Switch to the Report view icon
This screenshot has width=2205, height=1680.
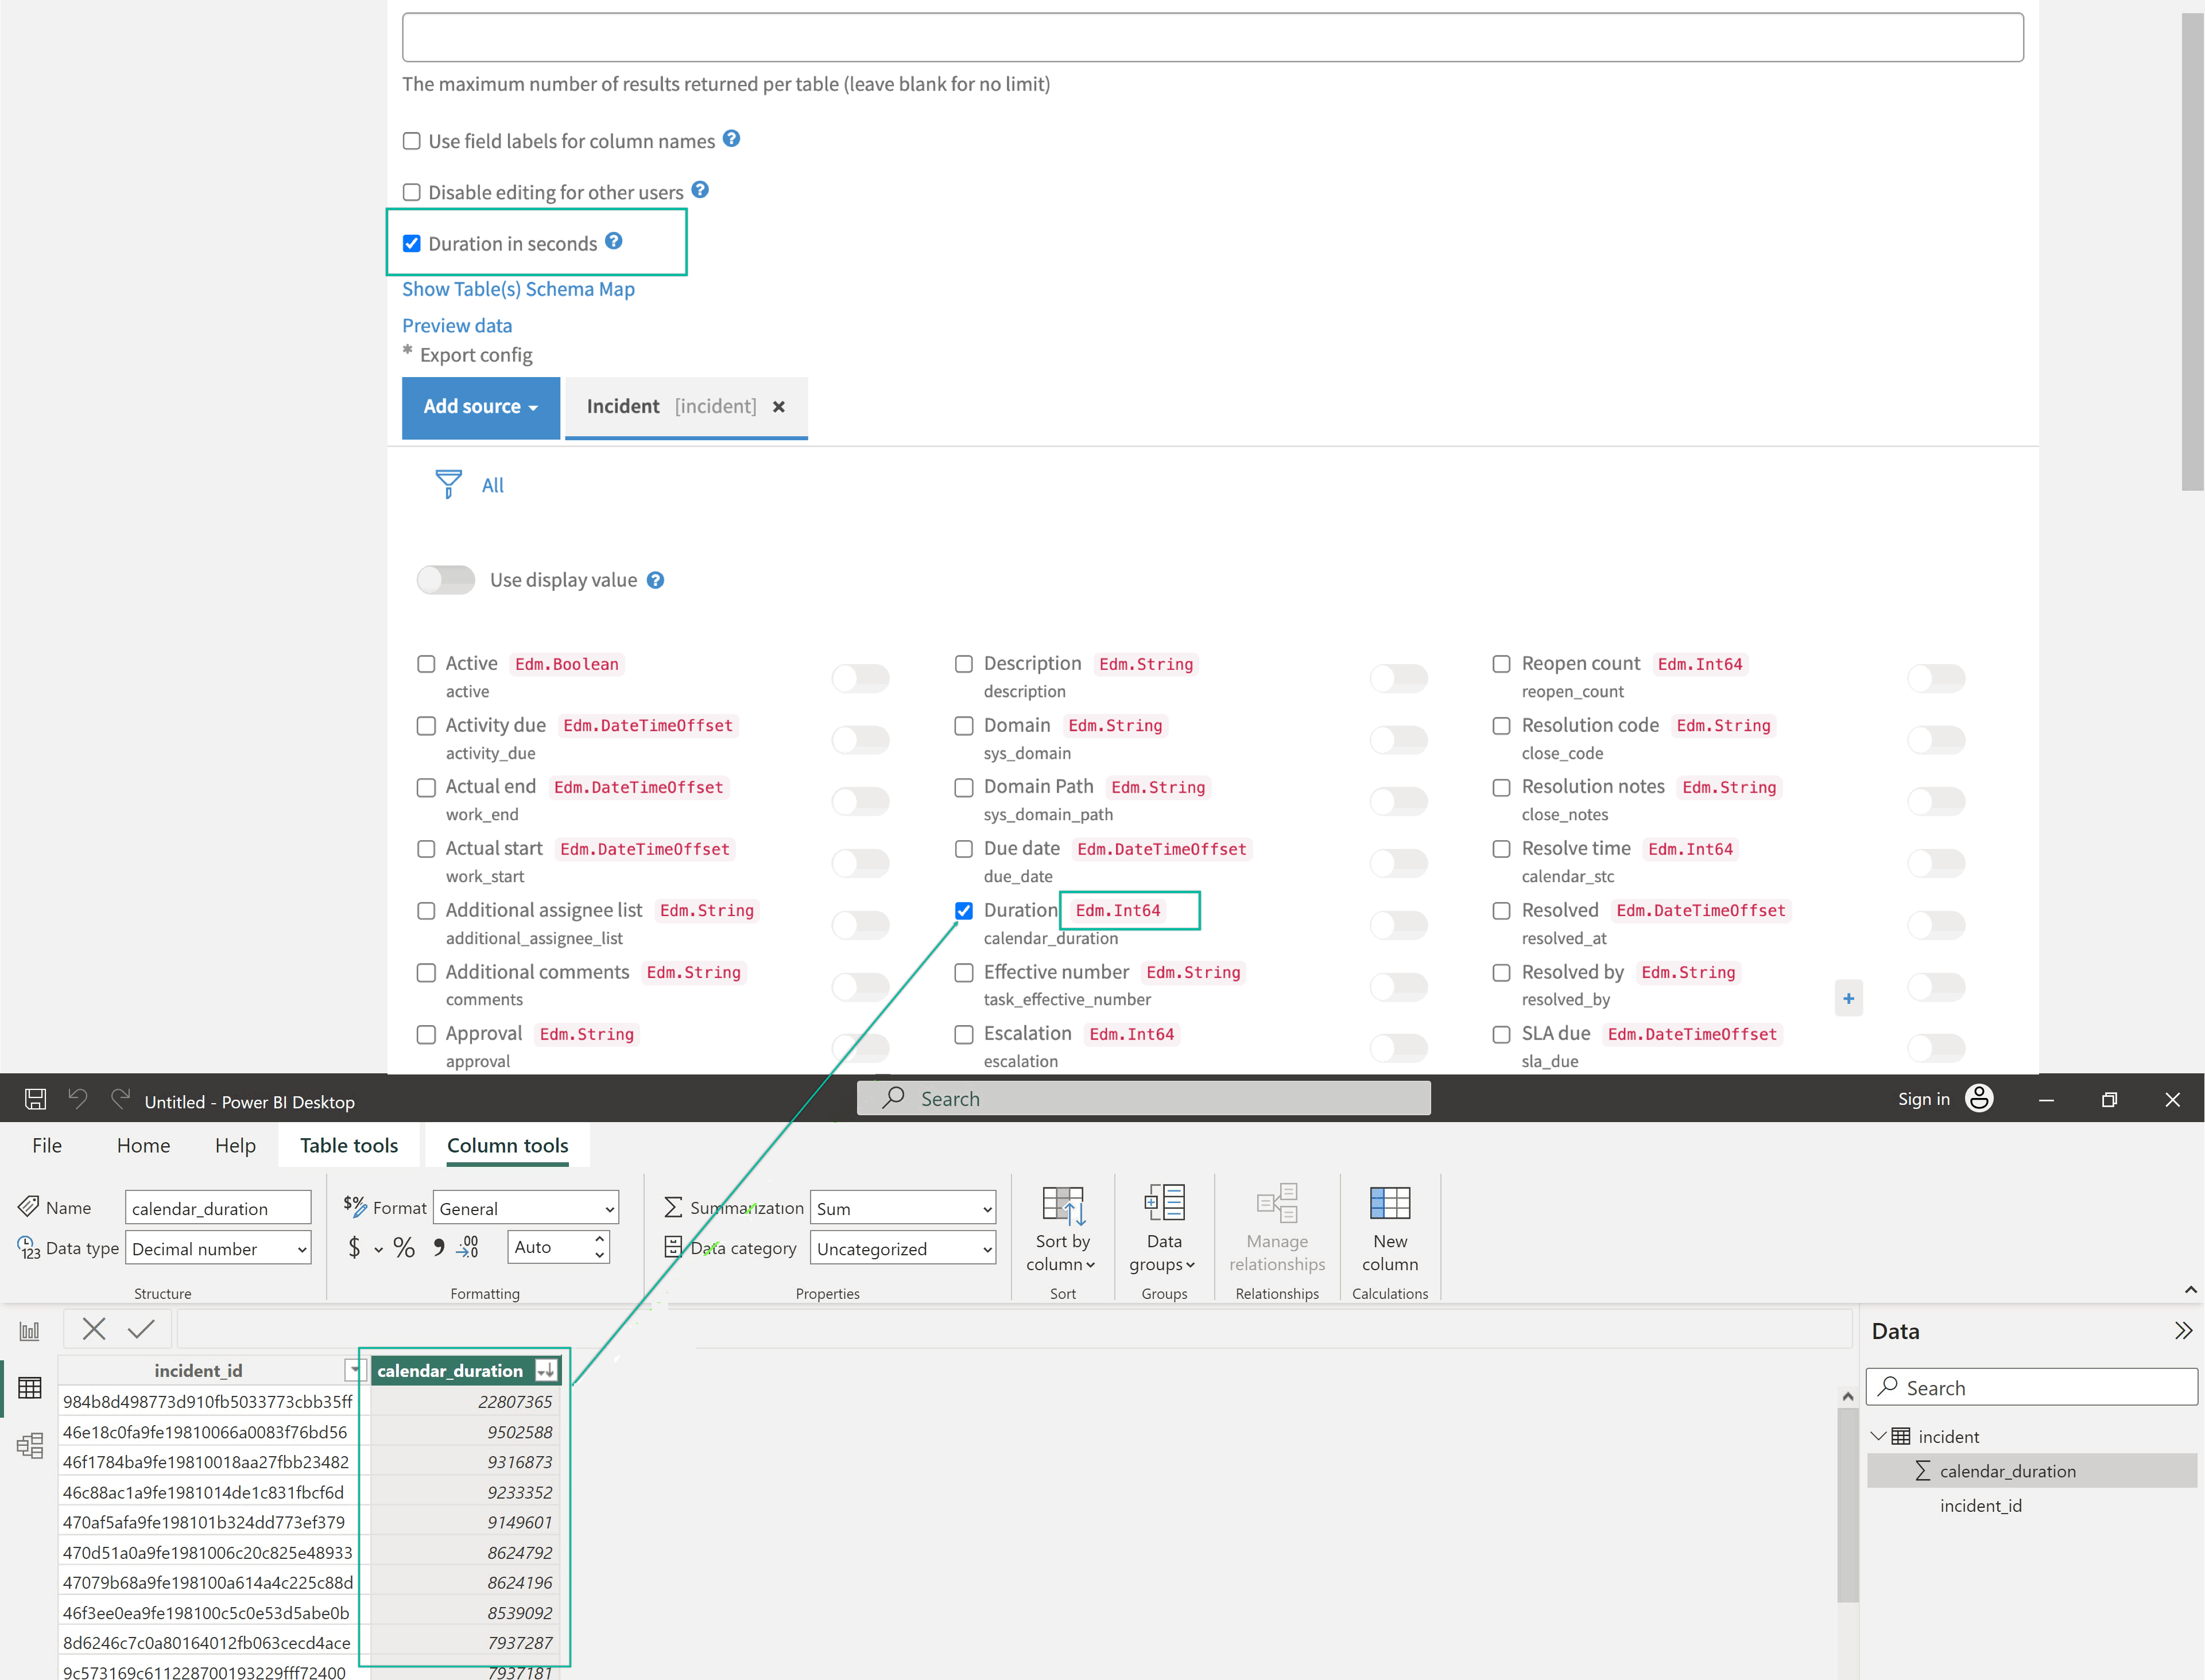30,1331
